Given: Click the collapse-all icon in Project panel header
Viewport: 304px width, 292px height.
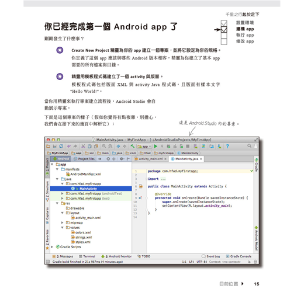Looking at the screenshot, I should [114, 159].
